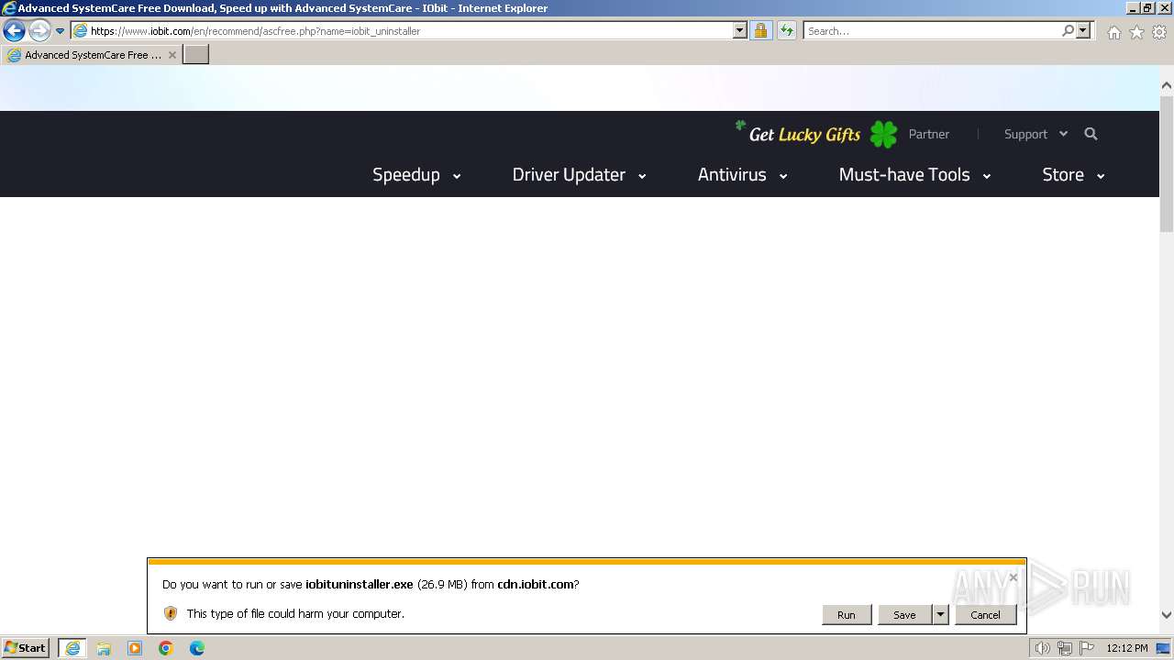Click the security shield warning icon
1174x660 pixels.
(x=170, y=613)
